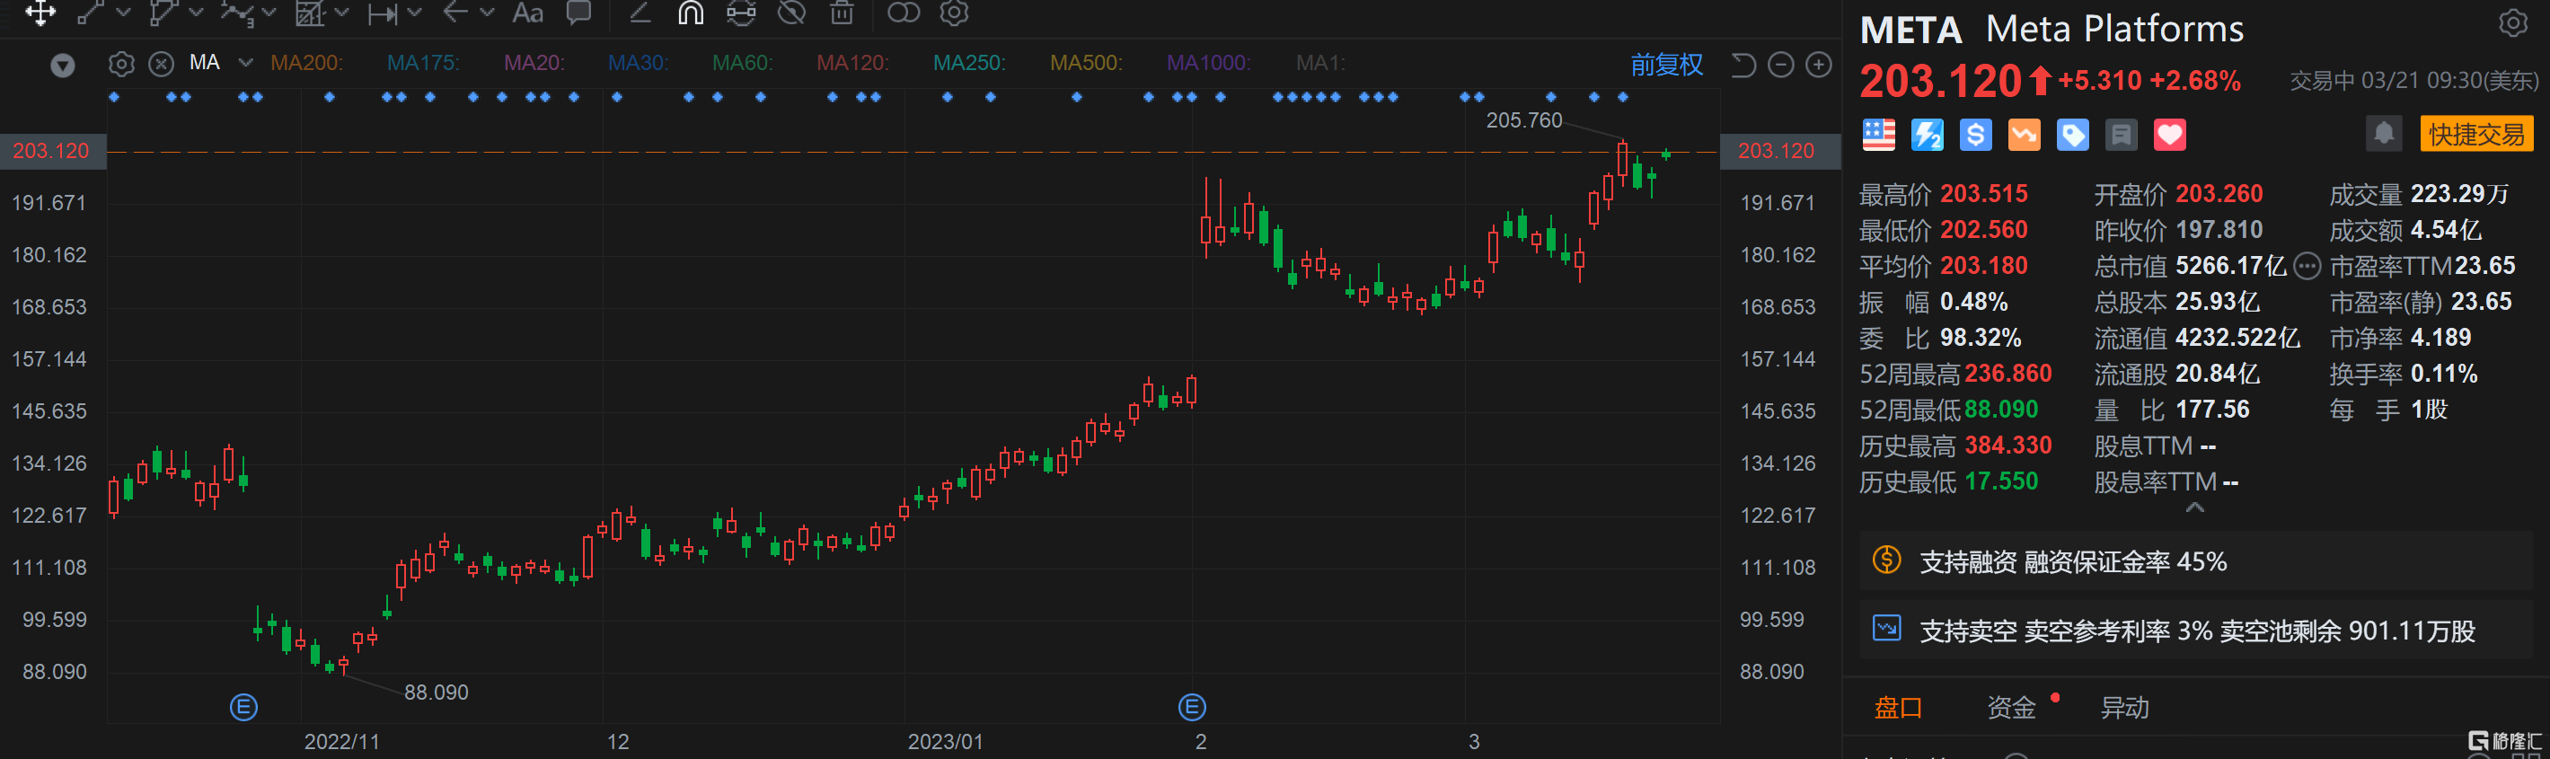Open the 支持卖空 short selling info row
Image resolution: width=2550 pixels, height=759 pixels.
click(x=2194, y=631)
